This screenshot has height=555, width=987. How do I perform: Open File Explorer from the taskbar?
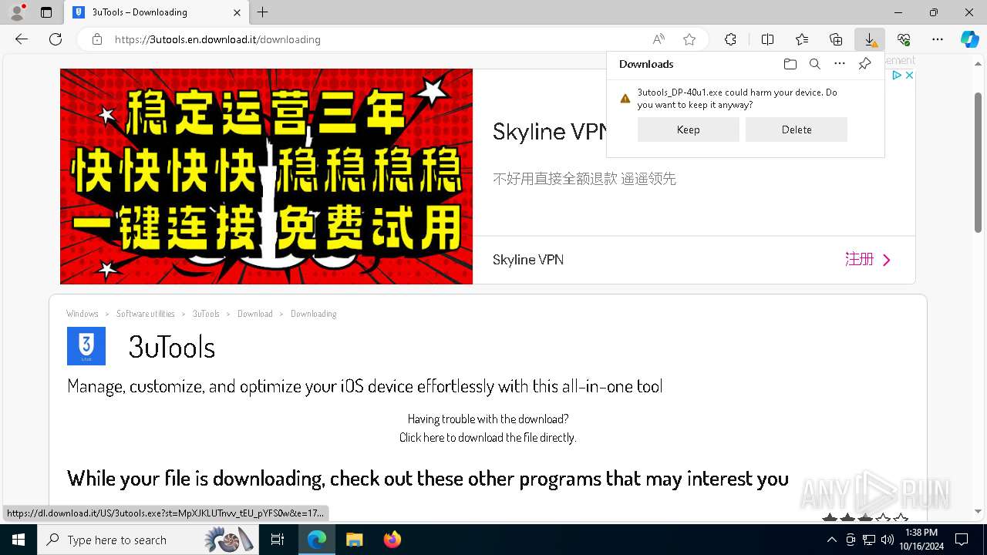click(354, 540)
